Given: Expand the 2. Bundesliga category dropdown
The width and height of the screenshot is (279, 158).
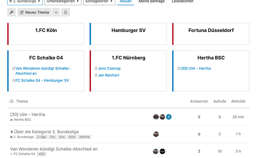Looking at the screenshot, I should click(x=25, y=2).
